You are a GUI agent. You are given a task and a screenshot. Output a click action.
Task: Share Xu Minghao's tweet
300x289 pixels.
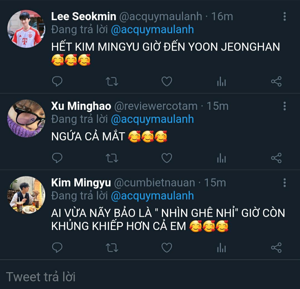click(x=276, y=158)
